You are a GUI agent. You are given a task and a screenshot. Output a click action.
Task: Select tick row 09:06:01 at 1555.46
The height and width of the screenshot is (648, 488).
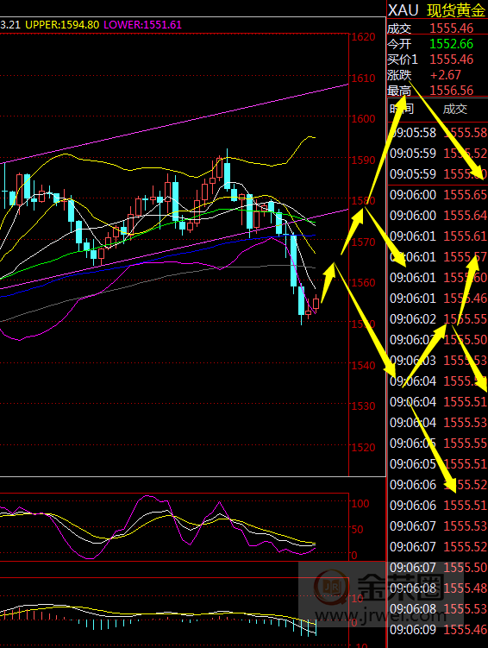tap(438, 298)
